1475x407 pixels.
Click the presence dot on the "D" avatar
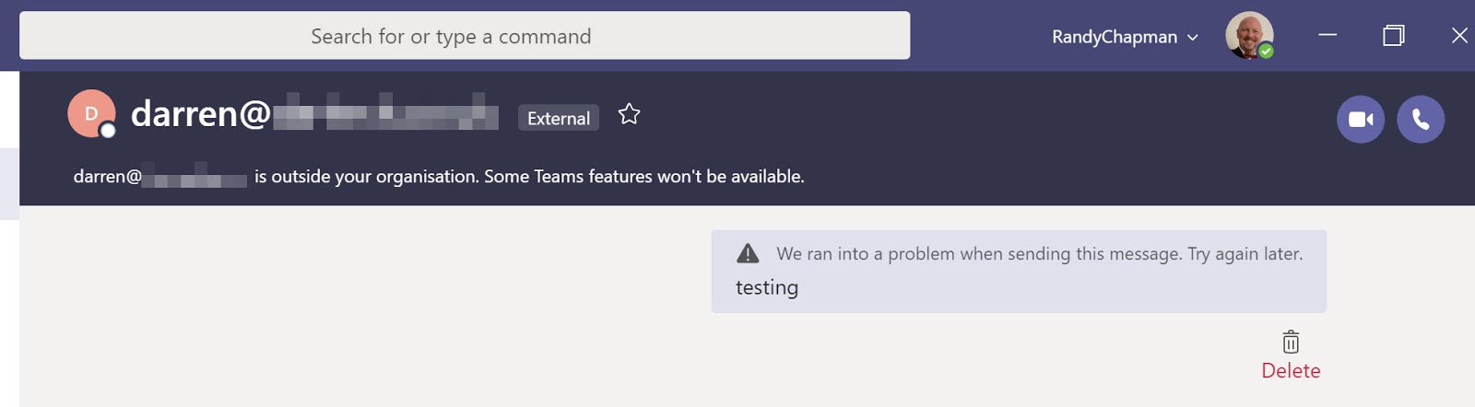click(x=108, y=131)
